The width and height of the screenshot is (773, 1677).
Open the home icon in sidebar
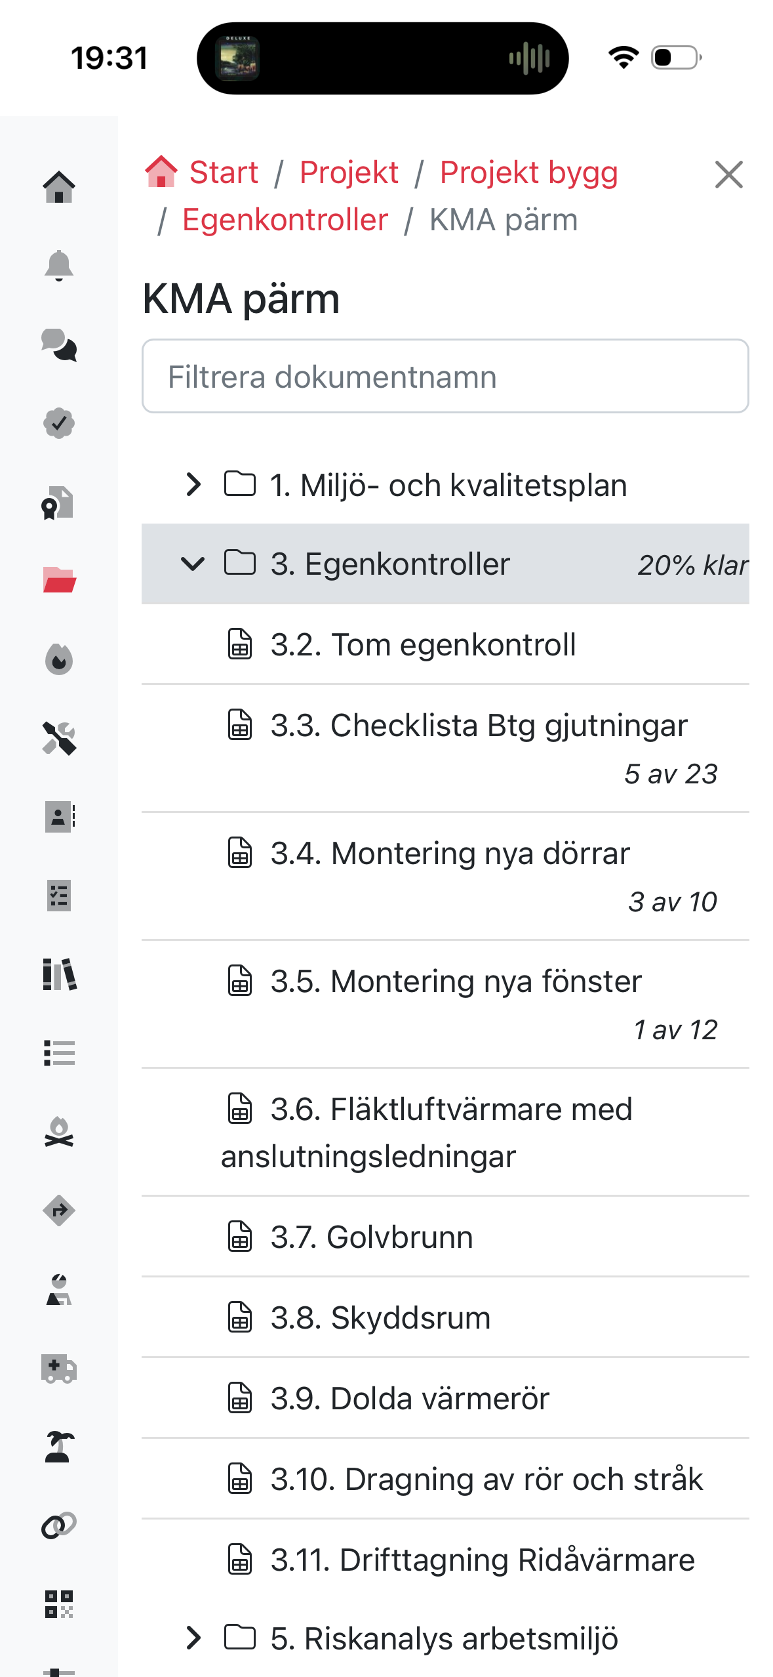pyautogui.click(x=59, y=188)
